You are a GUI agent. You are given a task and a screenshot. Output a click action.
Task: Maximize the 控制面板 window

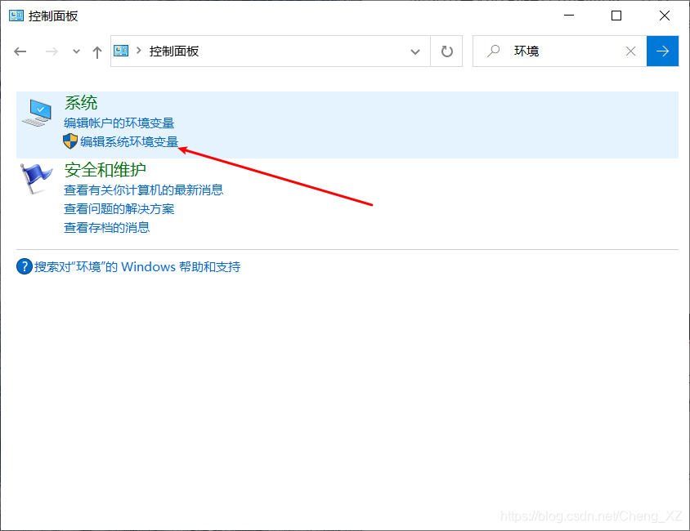[x=616, y=16]
